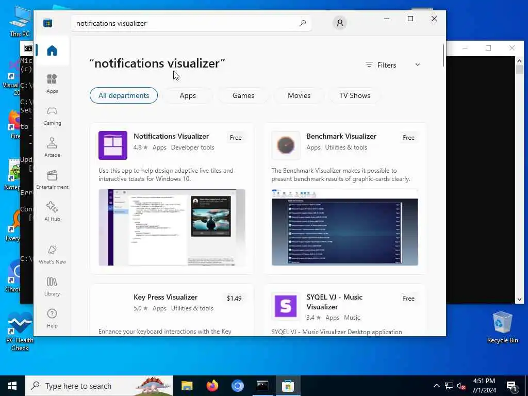
Task: Open the user account profile icon
Action: pyautogui.click(x=340, y=23)
